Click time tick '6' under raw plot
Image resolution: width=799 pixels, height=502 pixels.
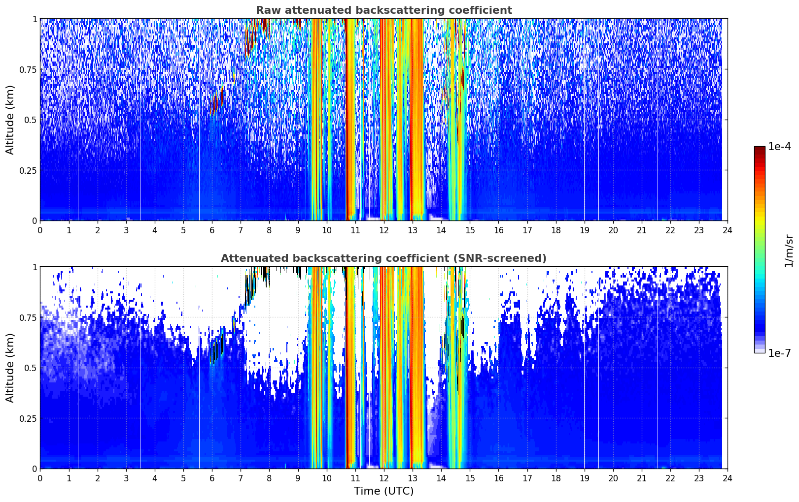212,230
